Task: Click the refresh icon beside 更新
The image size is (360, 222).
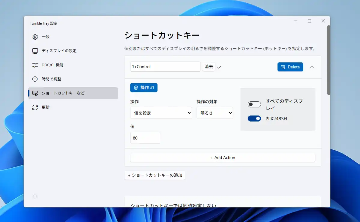Action: tap(35, 107)
